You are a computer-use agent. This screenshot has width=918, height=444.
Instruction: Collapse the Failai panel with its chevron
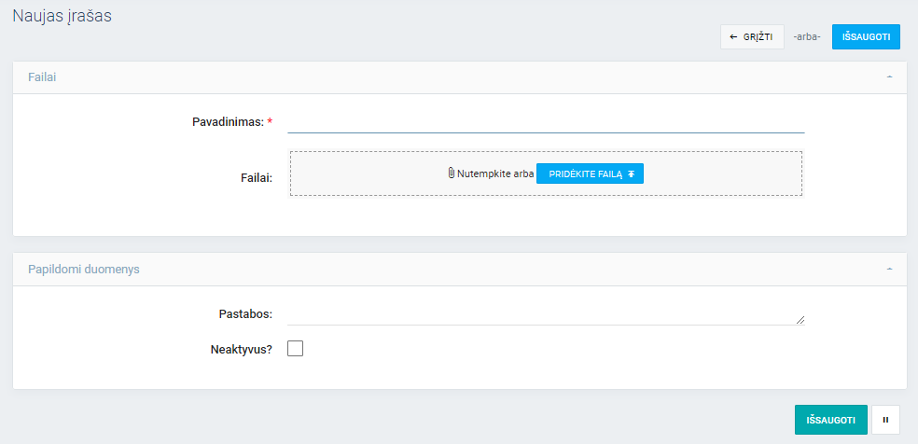[x=888, y=77]
